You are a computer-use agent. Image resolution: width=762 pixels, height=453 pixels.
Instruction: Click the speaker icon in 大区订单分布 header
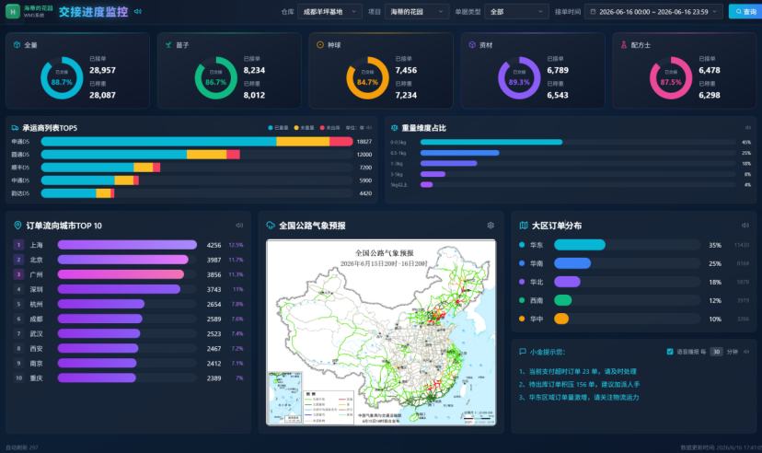pos(745,225)
